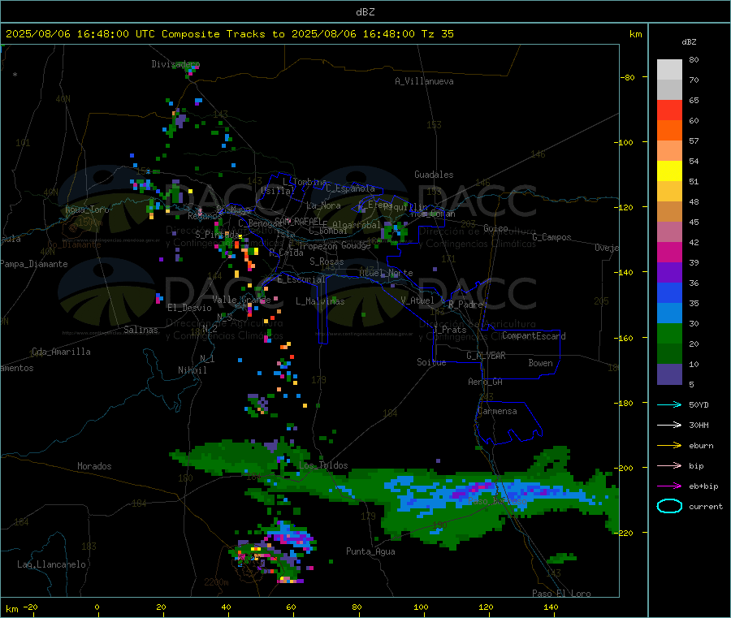The image size is (731, 618).
Task: Click the 'Lag.Llancanelo' map label
Action: [x=51, y=564]
